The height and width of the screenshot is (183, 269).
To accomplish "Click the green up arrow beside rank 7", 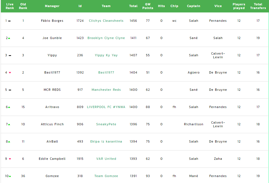I will (9, 124).
